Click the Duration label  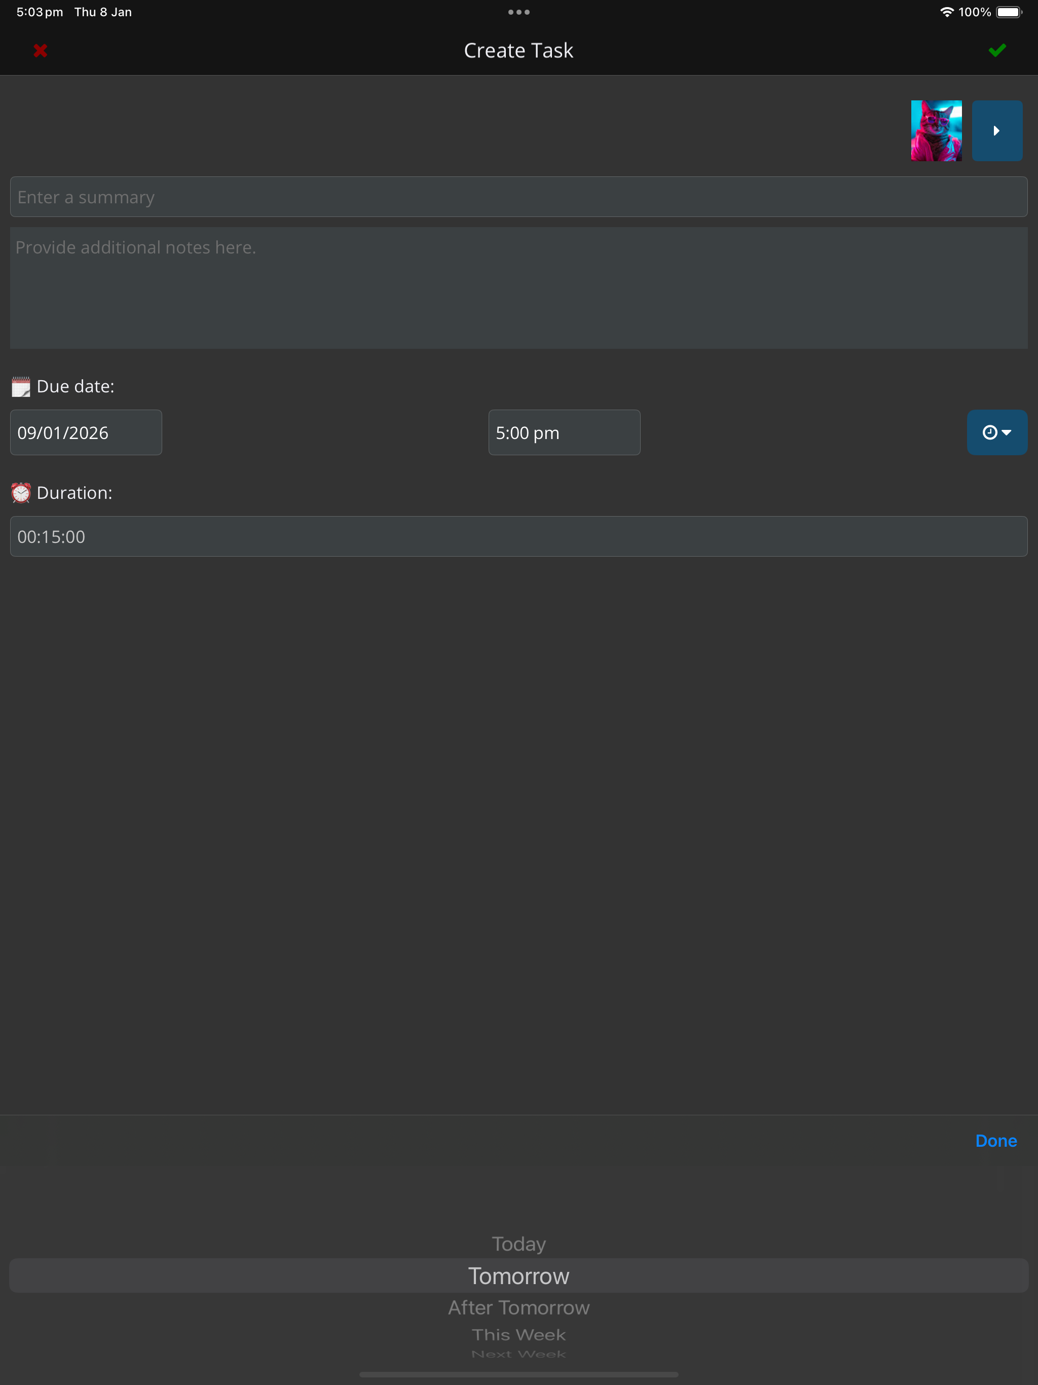click(x=75, y=493)
